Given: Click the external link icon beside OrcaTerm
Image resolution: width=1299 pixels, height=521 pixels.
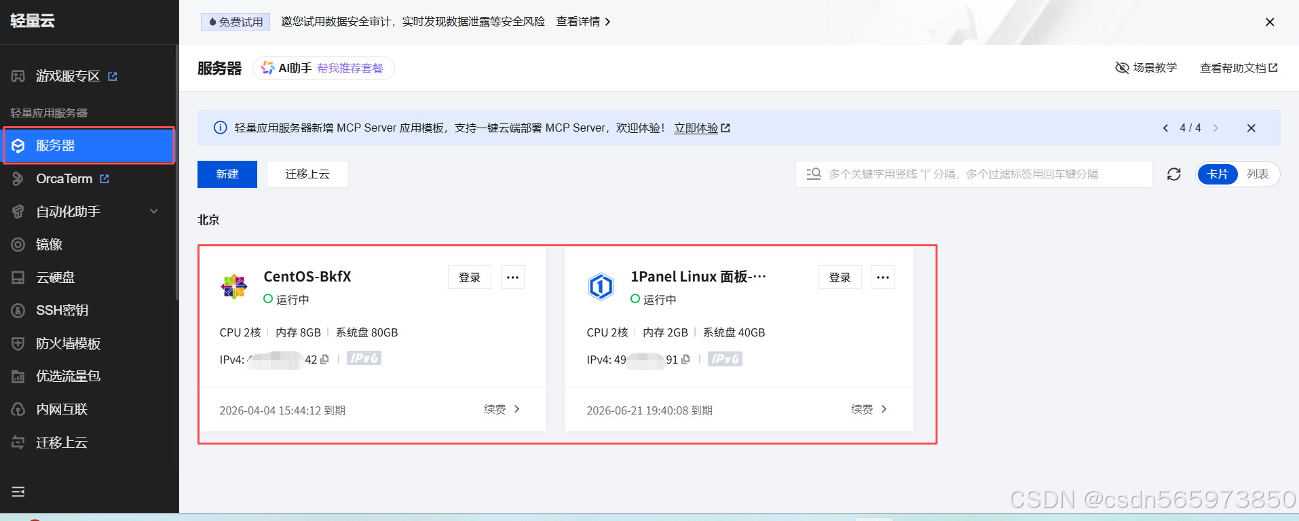Looking at the screenshot, I should (x=105, y=178).
